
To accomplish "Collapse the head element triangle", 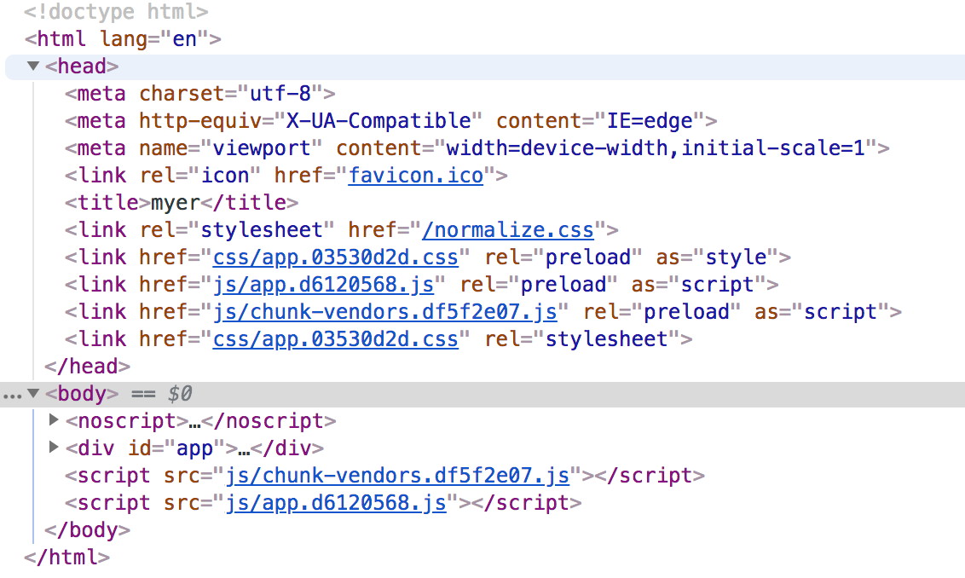I will pyautogui.click(x=33, y=66).
